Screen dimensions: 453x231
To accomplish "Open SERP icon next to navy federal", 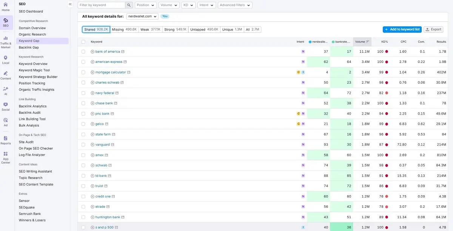I will tap(117, 93).
